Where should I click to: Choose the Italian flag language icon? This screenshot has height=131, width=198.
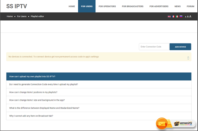pos(177,16)
